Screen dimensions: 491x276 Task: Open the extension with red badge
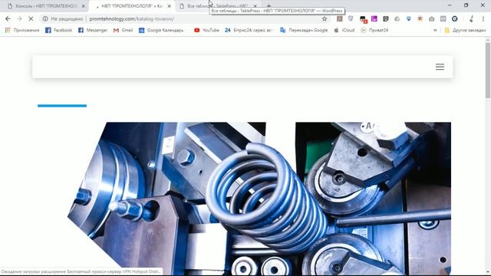pos(363,19)
